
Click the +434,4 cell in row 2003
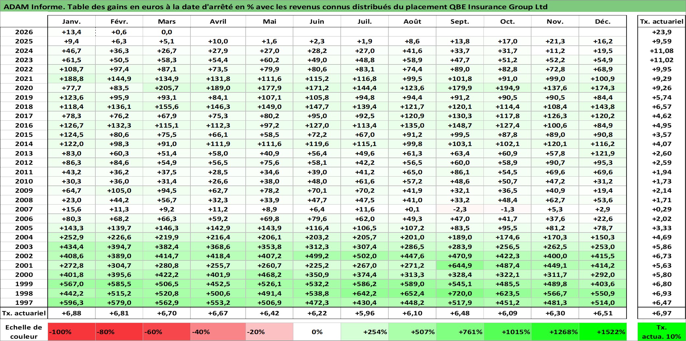(71, 247)
